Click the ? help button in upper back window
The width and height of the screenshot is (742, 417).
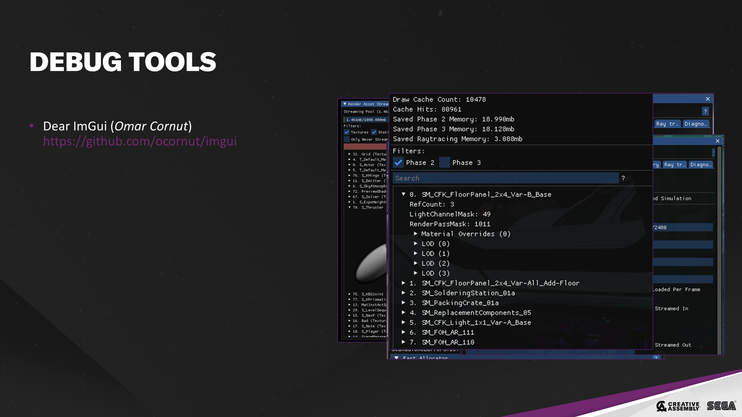(x=705, y=111)
